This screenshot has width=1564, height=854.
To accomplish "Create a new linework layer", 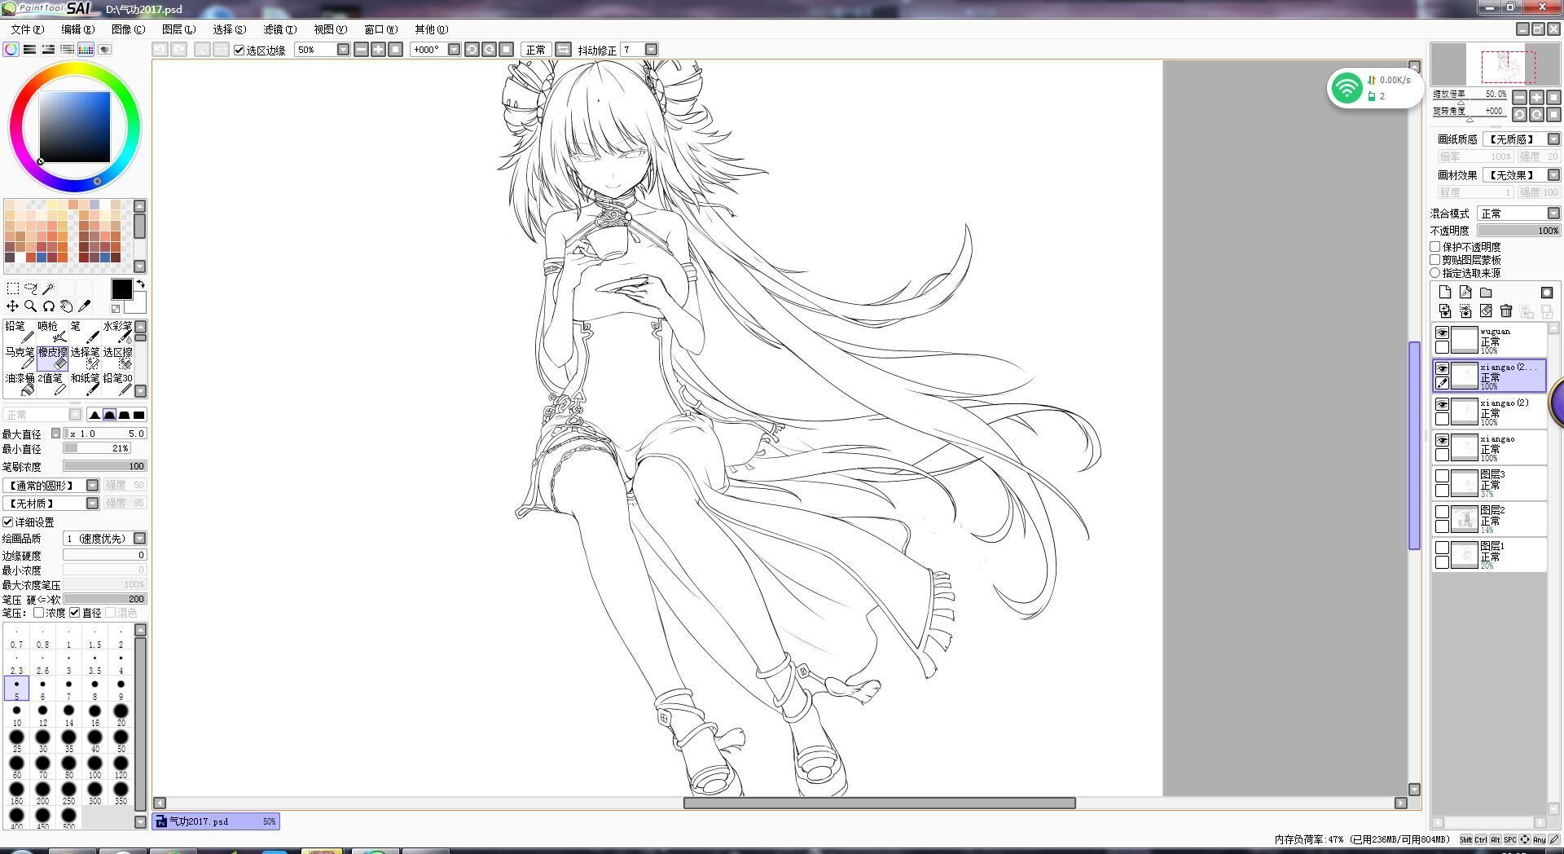I will point(1465,293).
